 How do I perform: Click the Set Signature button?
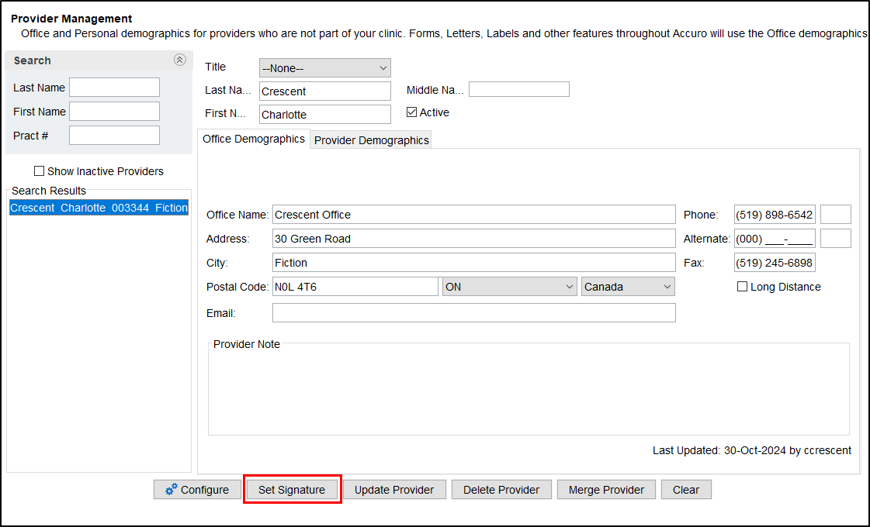point(292,489)
